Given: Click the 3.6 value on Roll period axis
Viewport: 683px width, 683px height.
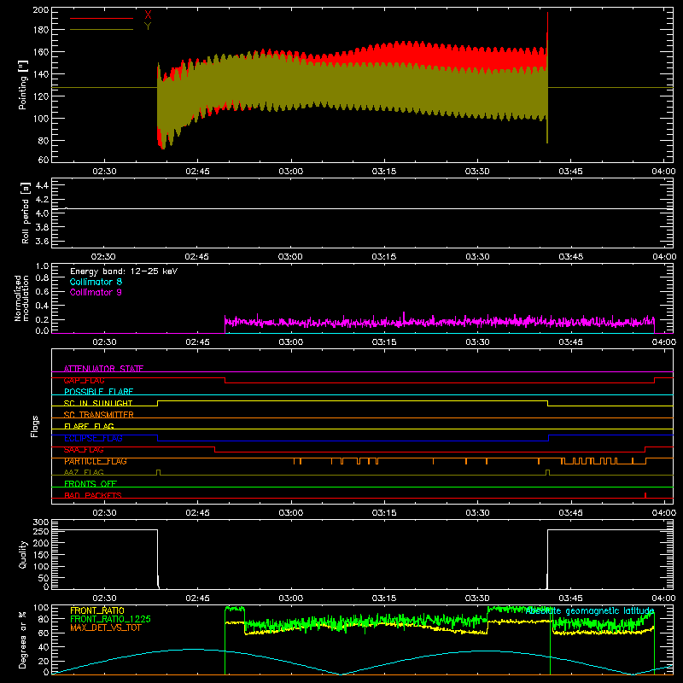Looking at the screenshot, I should pos(42,241).
